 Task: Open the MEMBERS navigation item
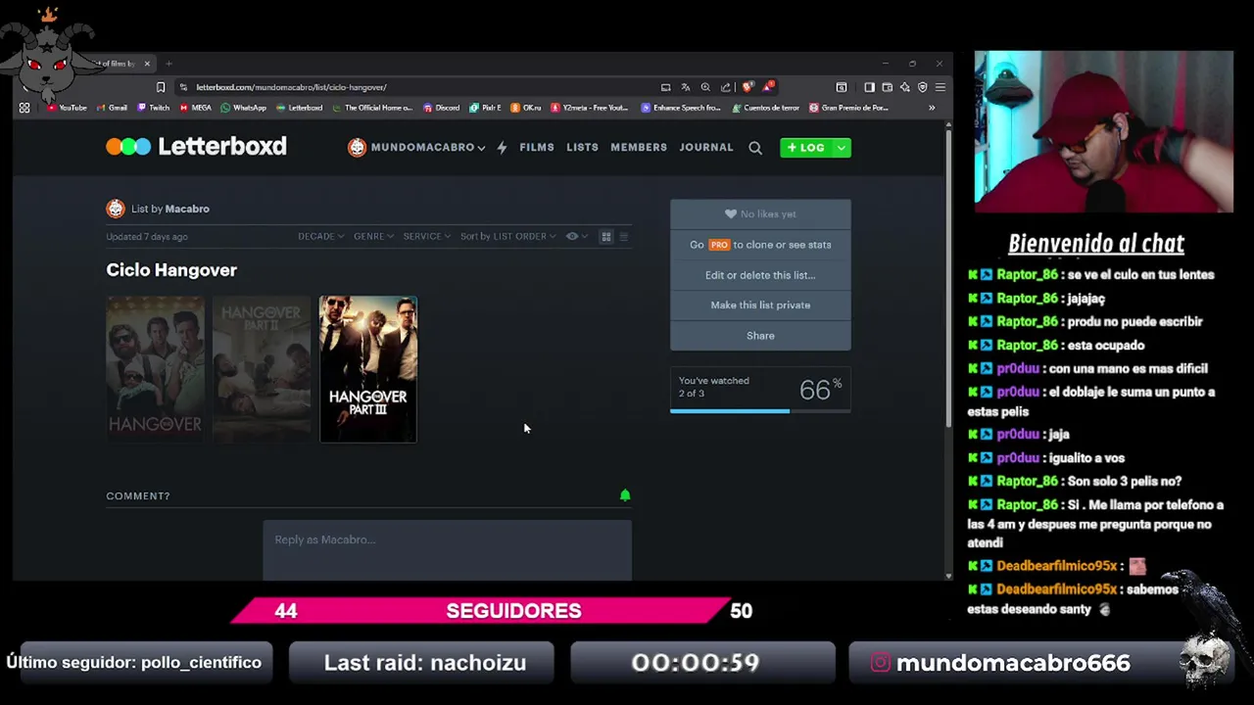coord(639,147)
